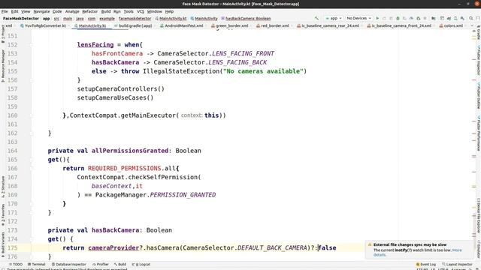The image size is (481, 270).
Task: Open the File menu
Action: pos(5,11)
